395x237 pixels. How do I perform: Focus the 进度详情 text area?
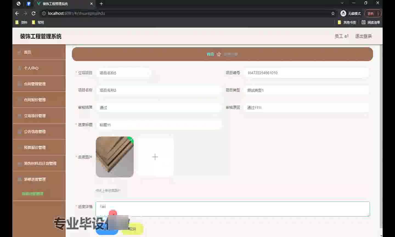[x=233, y=209]
